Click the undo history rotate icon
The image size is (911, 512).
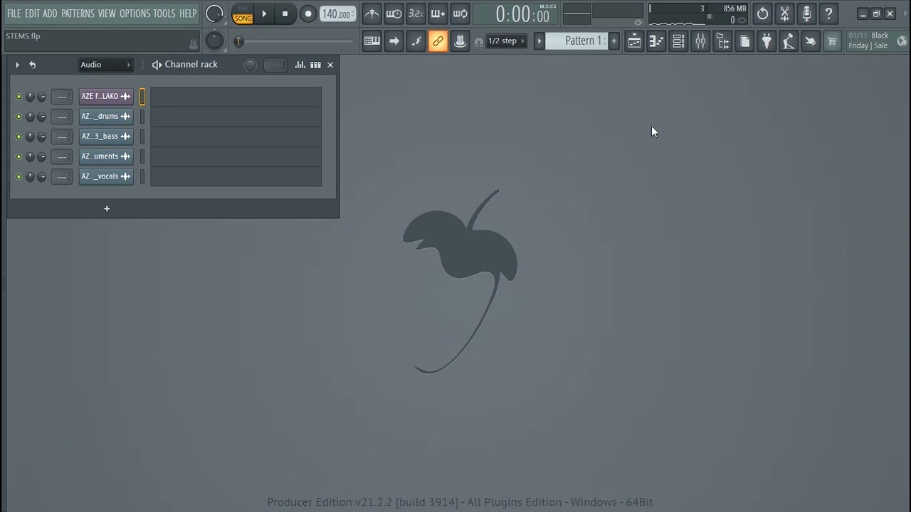[762, 14]
